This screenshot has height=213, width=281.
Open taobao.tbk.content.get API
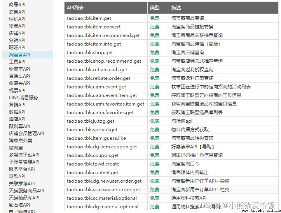[x=92, y=173]
